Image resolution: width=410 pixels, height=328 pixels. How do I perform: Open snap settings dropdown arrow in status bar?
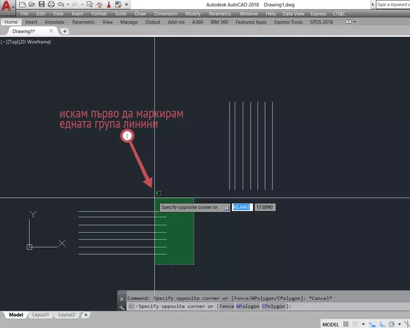363,324
